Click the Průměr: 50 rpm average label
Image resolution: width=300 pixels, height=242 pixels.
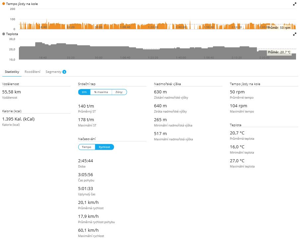pyautogui.click(x=279, y=28)
